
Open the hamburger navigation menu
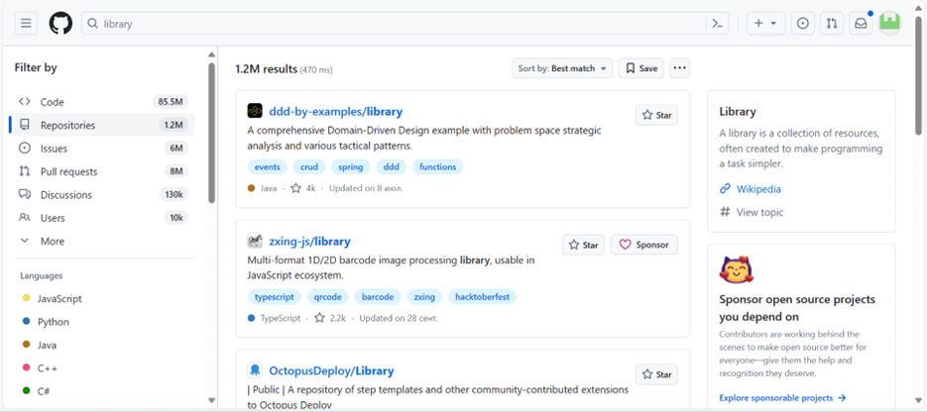(x=26, y=24)
